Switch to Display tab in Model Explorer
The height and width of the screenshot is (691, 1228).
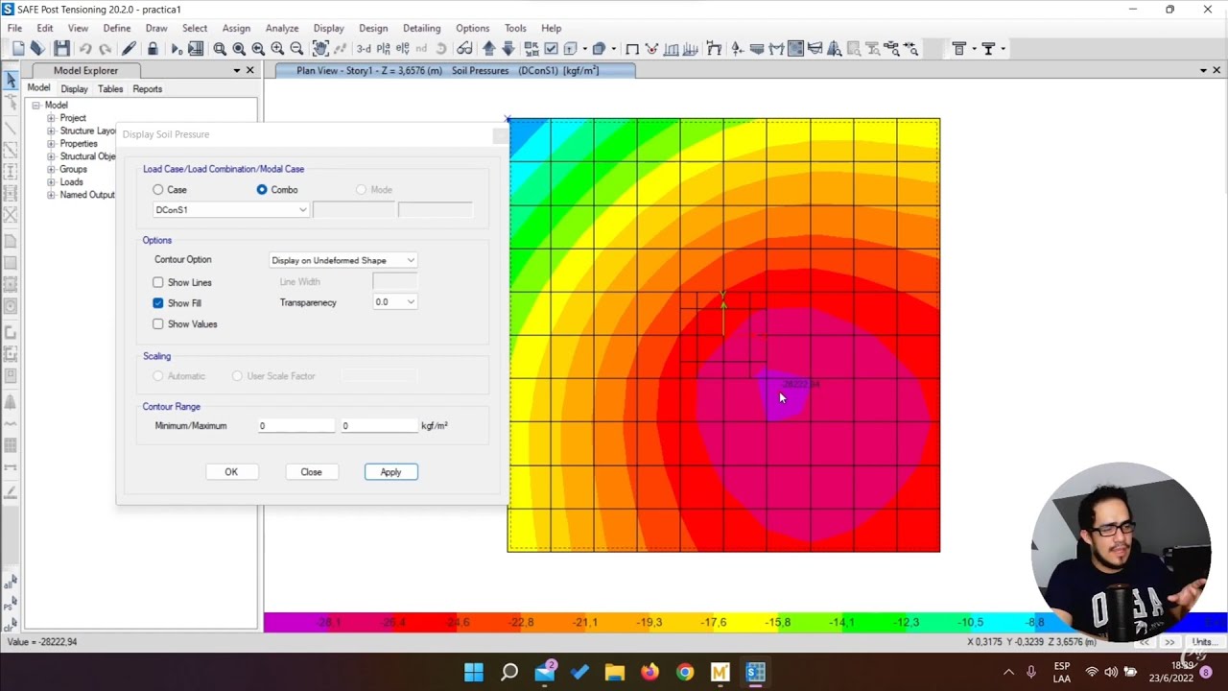click(74, 89)
